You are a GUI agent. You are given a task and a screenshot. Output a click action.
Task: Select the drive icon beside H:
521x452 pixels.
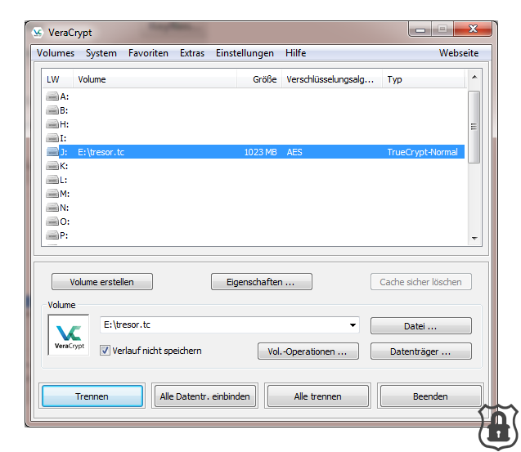tap(52, 124)
